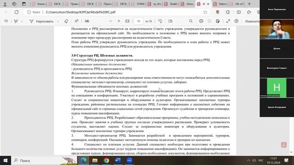Activate the Нарисовать drawing tool

click(41, 22)
